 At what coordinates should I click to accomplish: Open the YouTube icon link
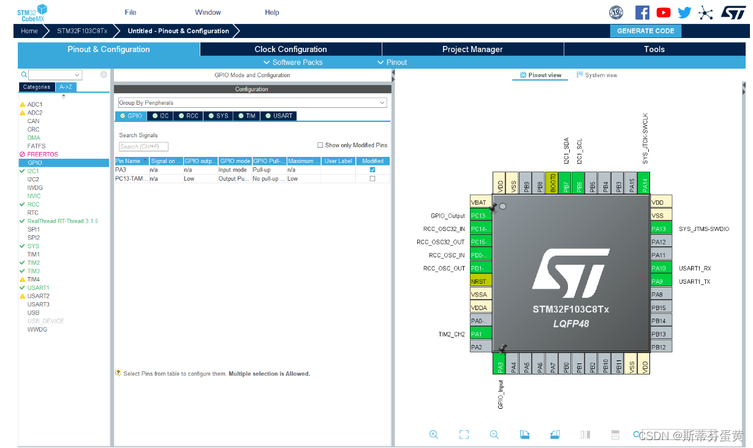(663, 12)
